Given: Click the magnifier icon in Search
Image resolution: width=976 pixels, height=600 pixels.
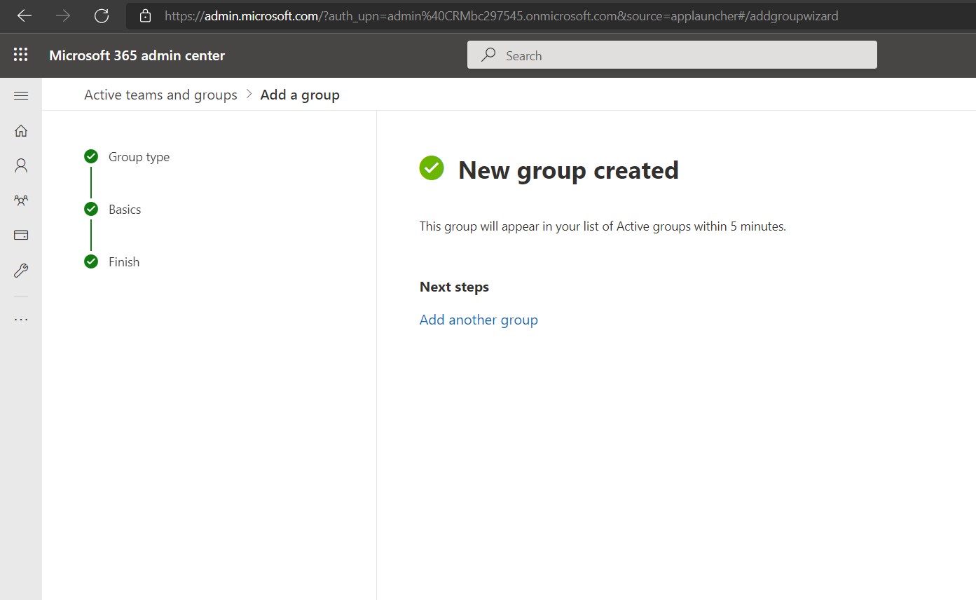Looking at the screenshot, I should 488,55.
